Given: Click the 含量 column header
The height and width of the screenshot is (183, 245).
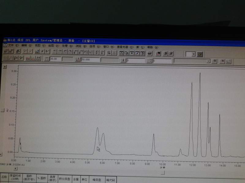Looking at the screenshot, I should pyautogui.click(x=76, y=179).
